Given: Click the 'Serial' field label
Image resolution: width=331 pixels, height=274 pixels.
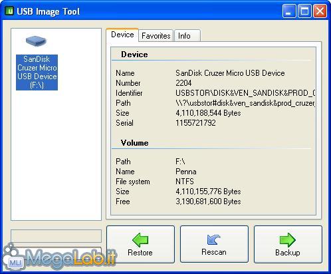Looking at the screenshot, I should tap(124, 123).
